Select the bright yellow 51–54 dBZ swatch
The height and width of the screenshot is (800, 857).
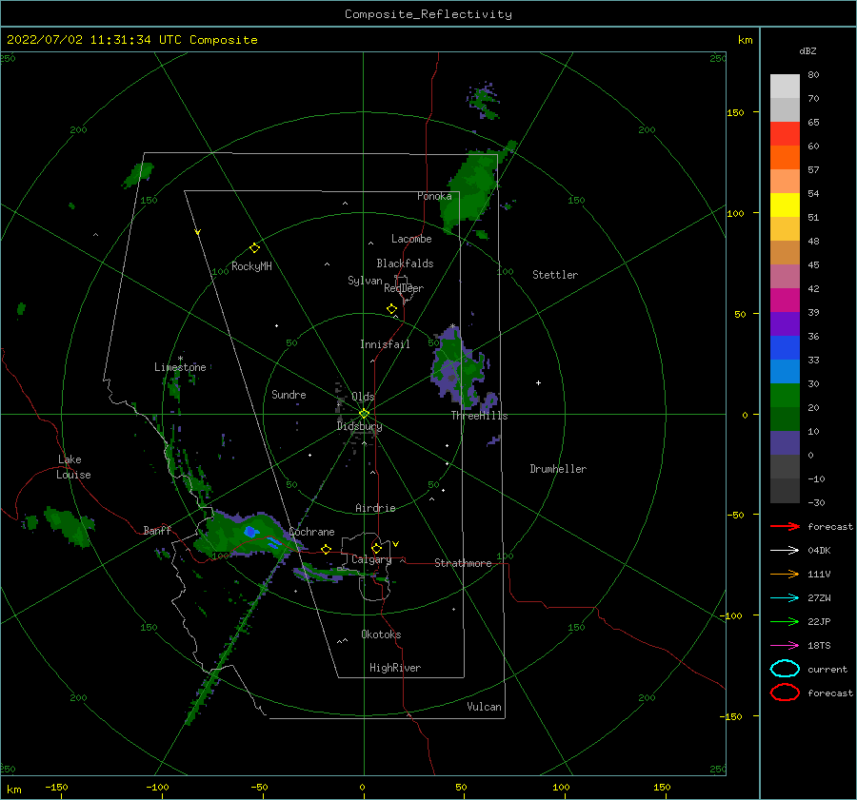click(785, 205)
